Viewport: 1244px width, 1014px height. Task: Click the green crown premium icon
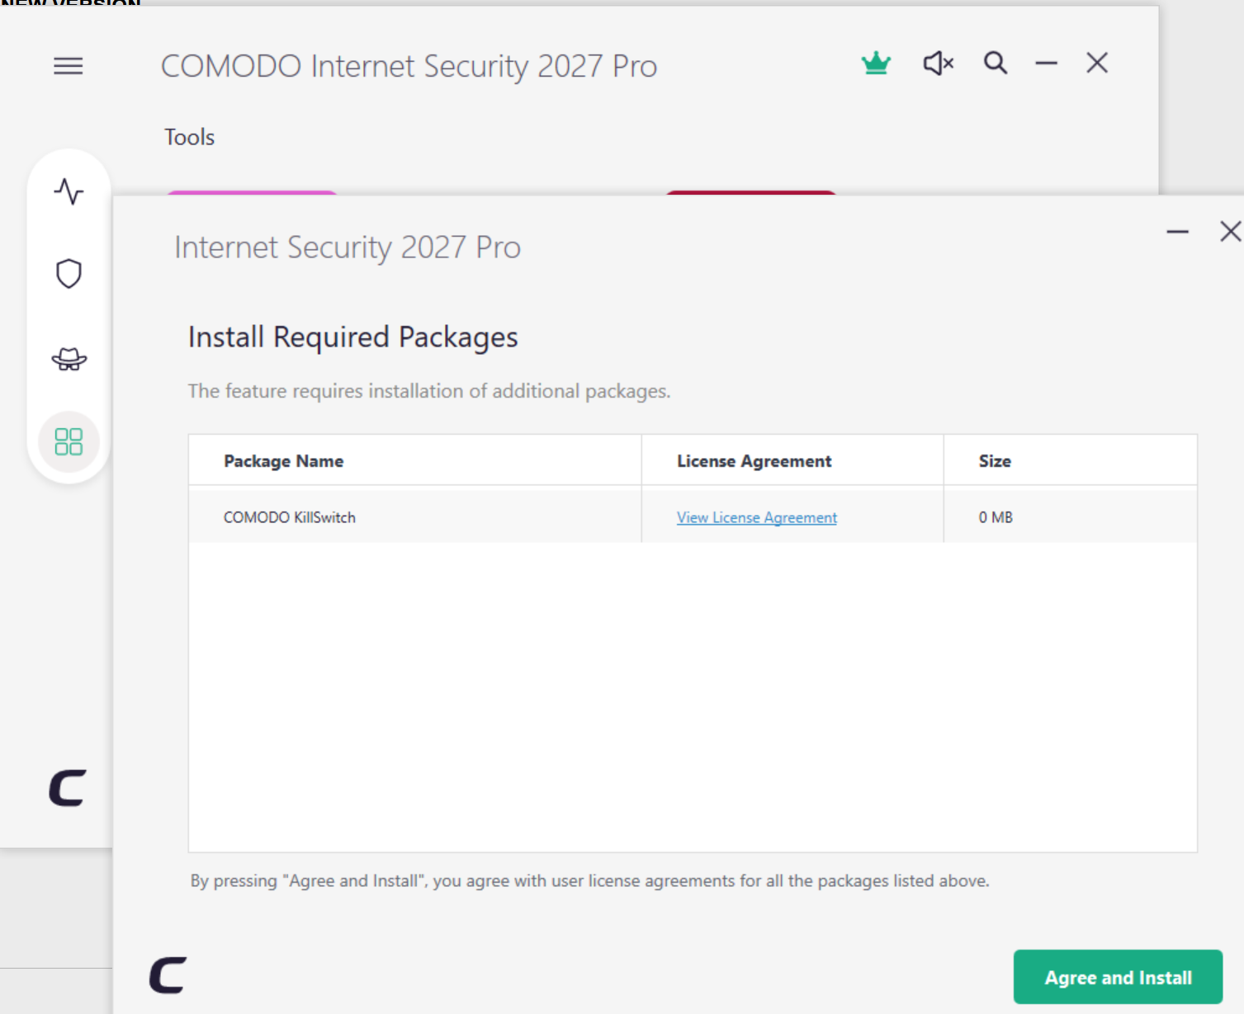point(876,64)
